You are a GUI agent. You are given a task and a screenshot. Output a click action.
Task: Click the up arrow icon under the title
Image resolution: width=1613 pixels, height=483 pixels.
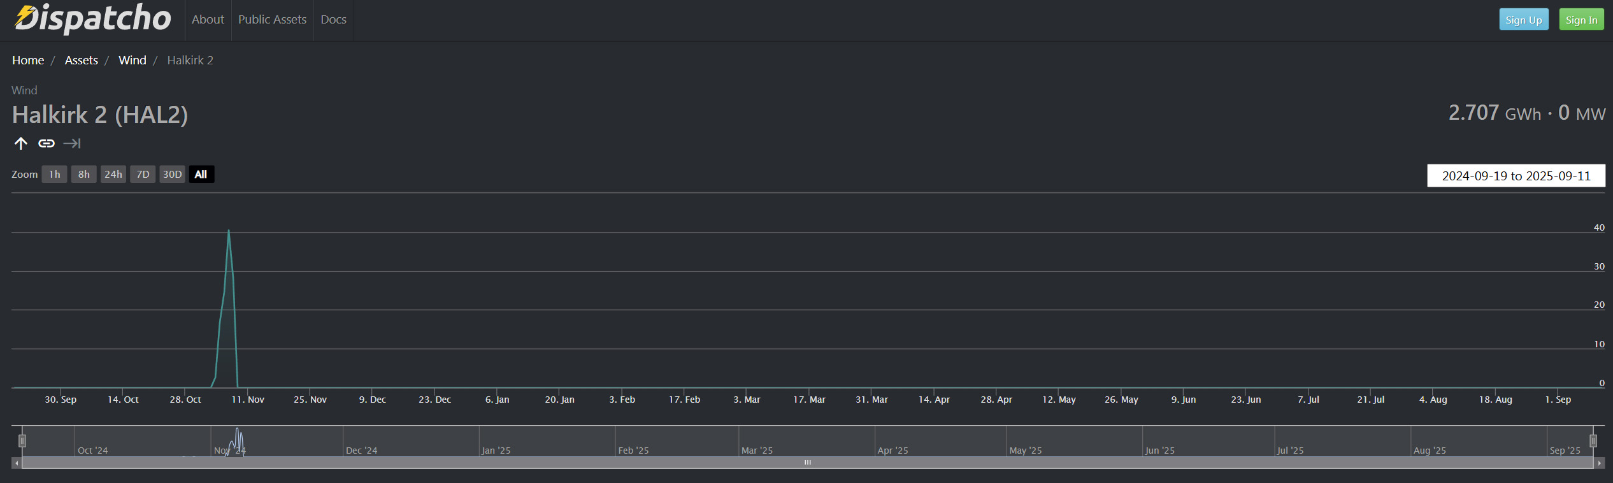point(21,143)
